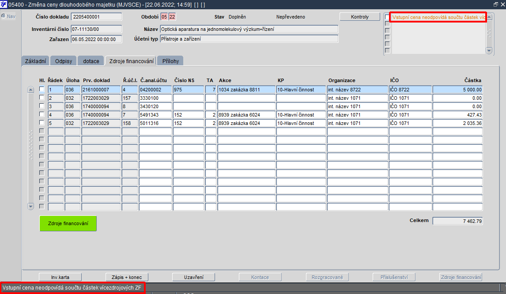The image size is (506, 294).
Task: Click up arrow of the messages list
Action: (x=489, y=17)
